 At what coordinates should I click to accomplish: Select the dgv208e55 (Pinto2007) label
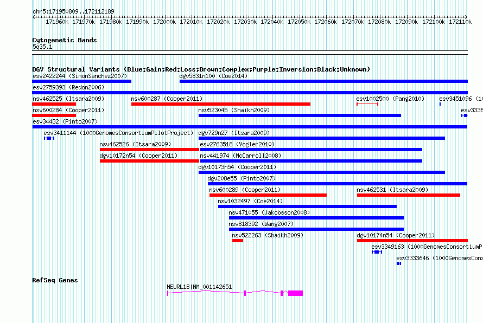[242, 178]
